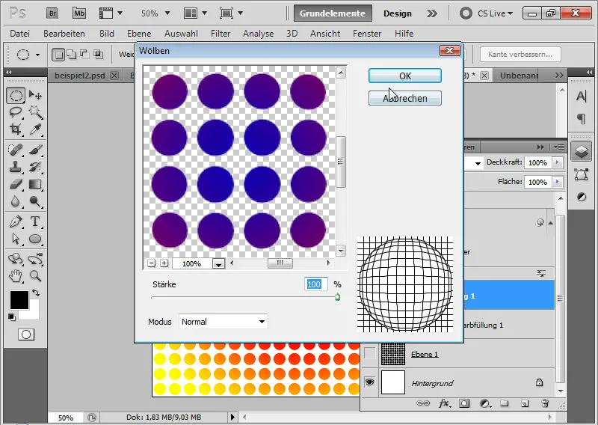This screenshot has height=425, width=598.
Task: Select the History Brush tool
Action: coord(35,167)
